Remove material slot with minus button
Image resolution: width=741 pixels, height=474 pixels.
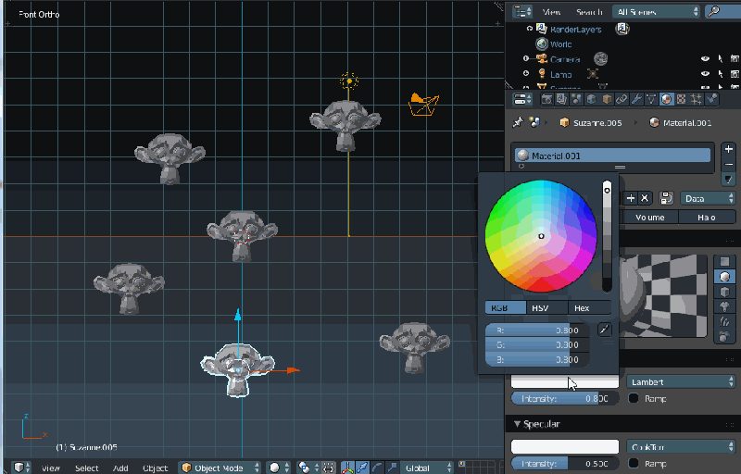point(728,164)
